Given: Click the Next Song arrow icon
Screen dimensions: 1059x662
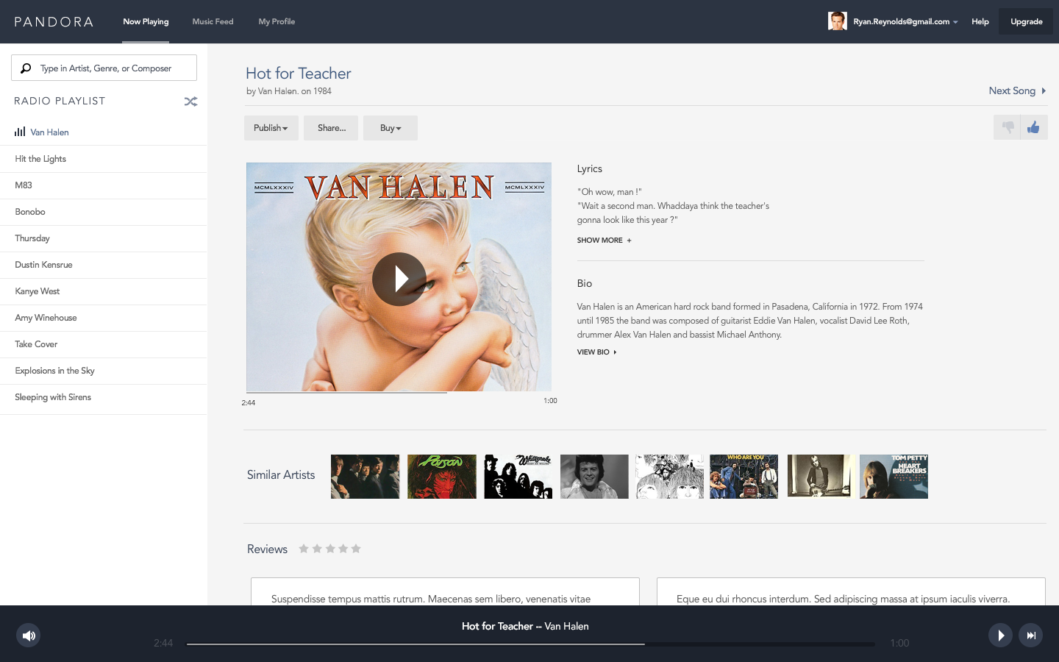Looking at the screenshot, I should click(1044, 91).
